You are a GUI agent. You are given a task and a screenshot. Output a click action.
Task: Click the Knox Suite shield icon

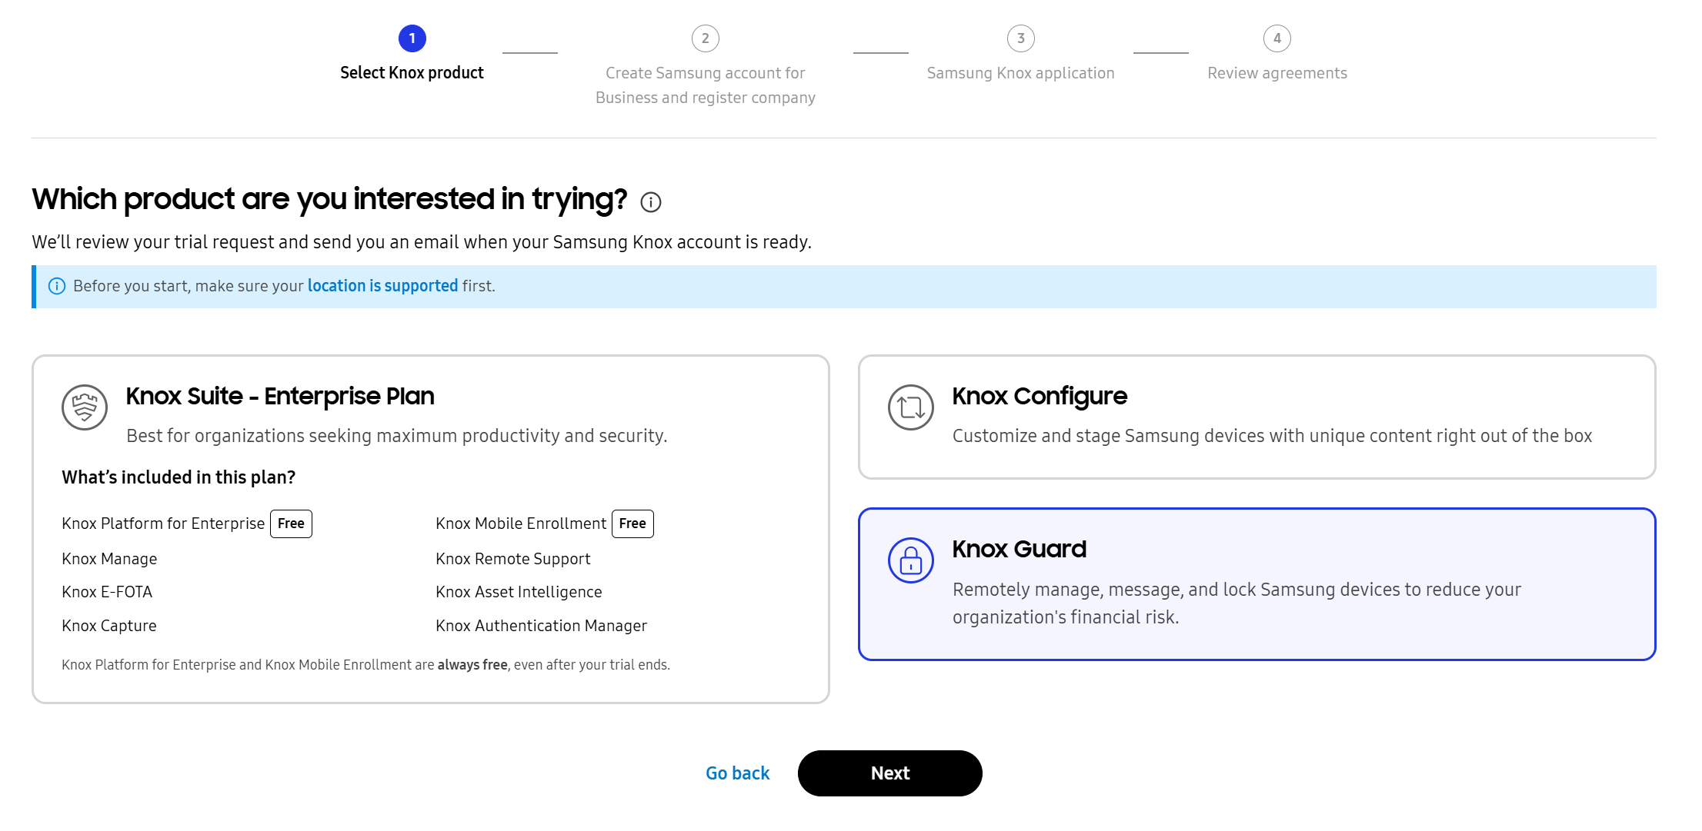coord(85,407)
